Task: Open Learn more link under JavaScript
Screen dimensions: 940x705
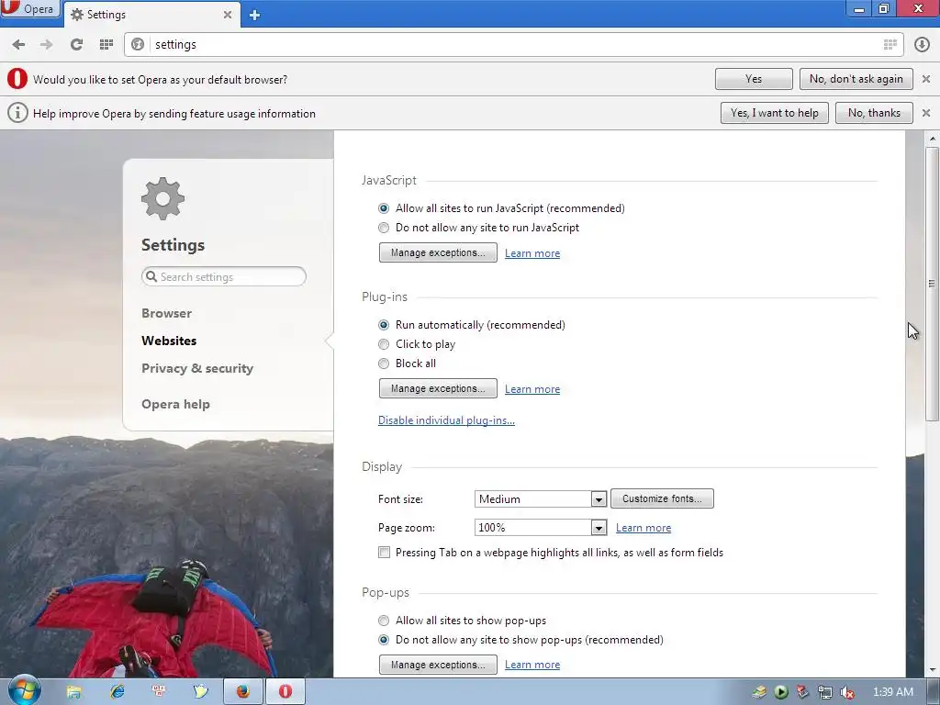Action: pyautogui.click(x=532, y=253)
